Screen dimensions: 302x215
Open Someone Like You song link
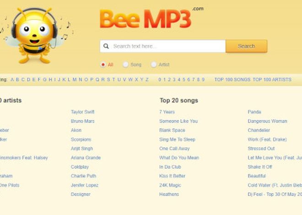178,121
